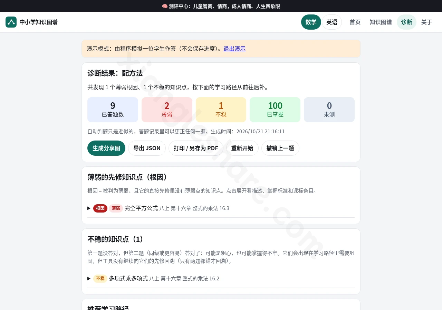Click the 生成分享图 button
Viewport: 442px width, 310px height.
(x=106, y=148)
